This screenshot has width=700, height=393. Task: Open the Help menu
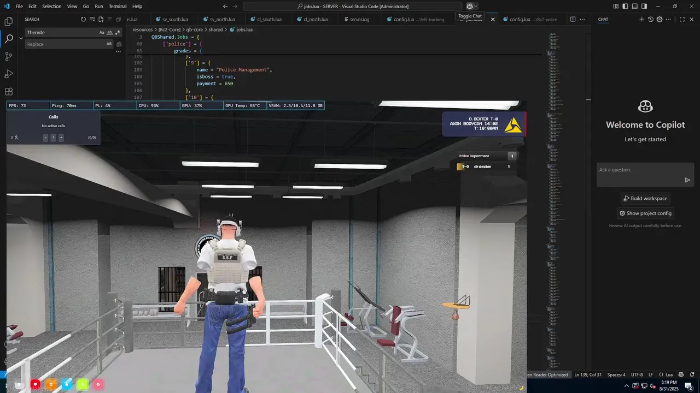[x=137, y=6]
